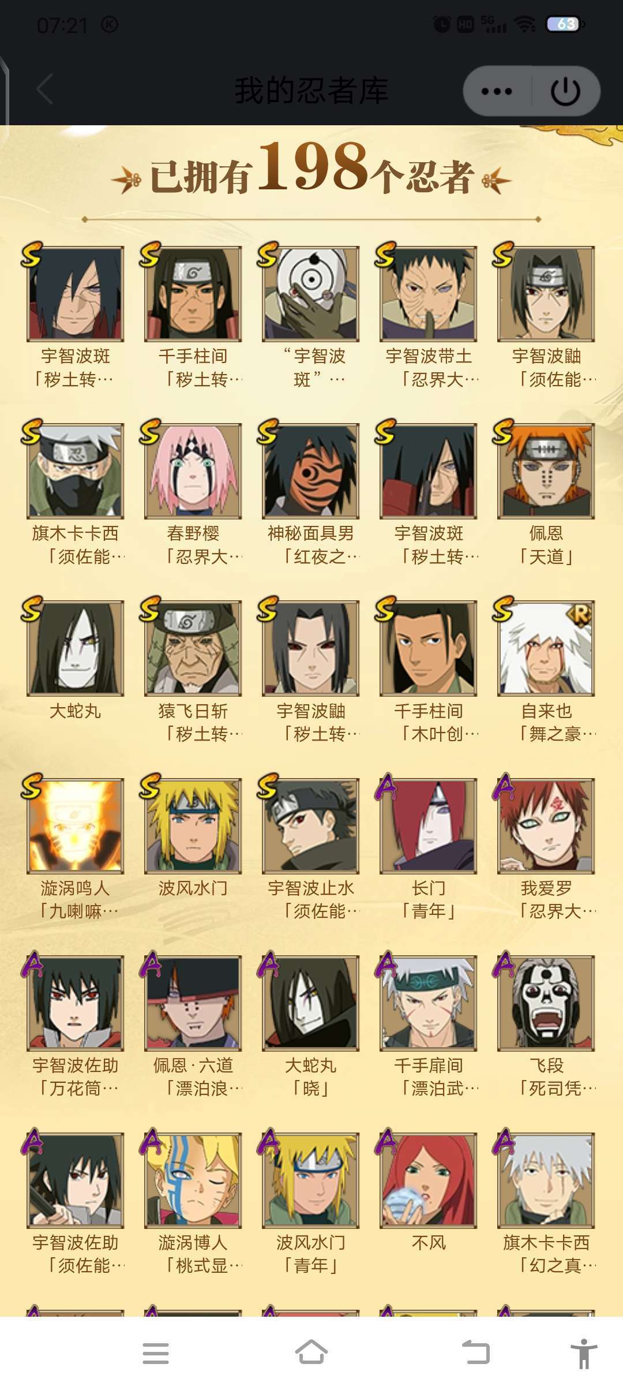Tap the power close mini-program icon
The width and height of the screenshot is (623, 1390).
(x=565, y=91)
